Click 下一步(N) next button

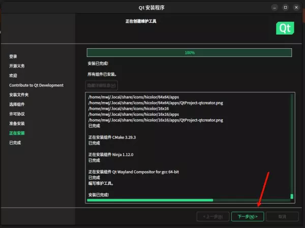[x=248, y=216]
